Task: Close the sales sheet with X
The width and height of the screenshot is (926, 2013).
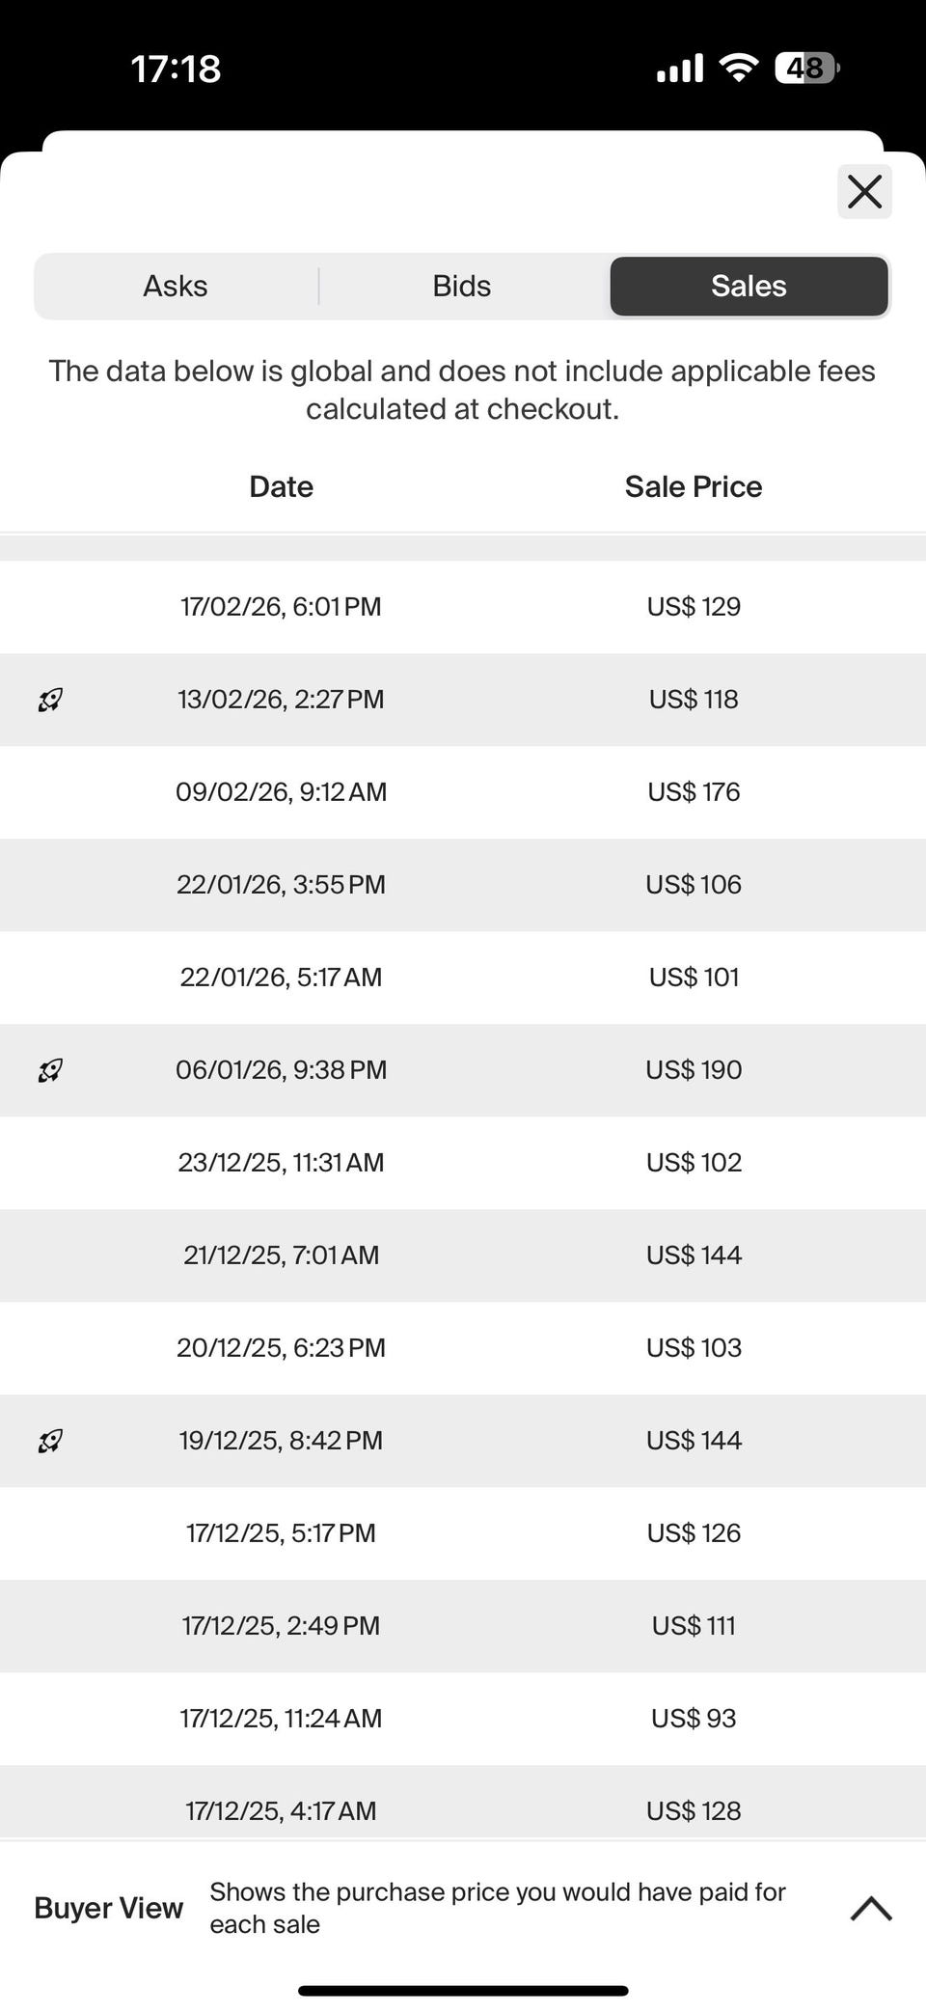Action: click(864, 191)
